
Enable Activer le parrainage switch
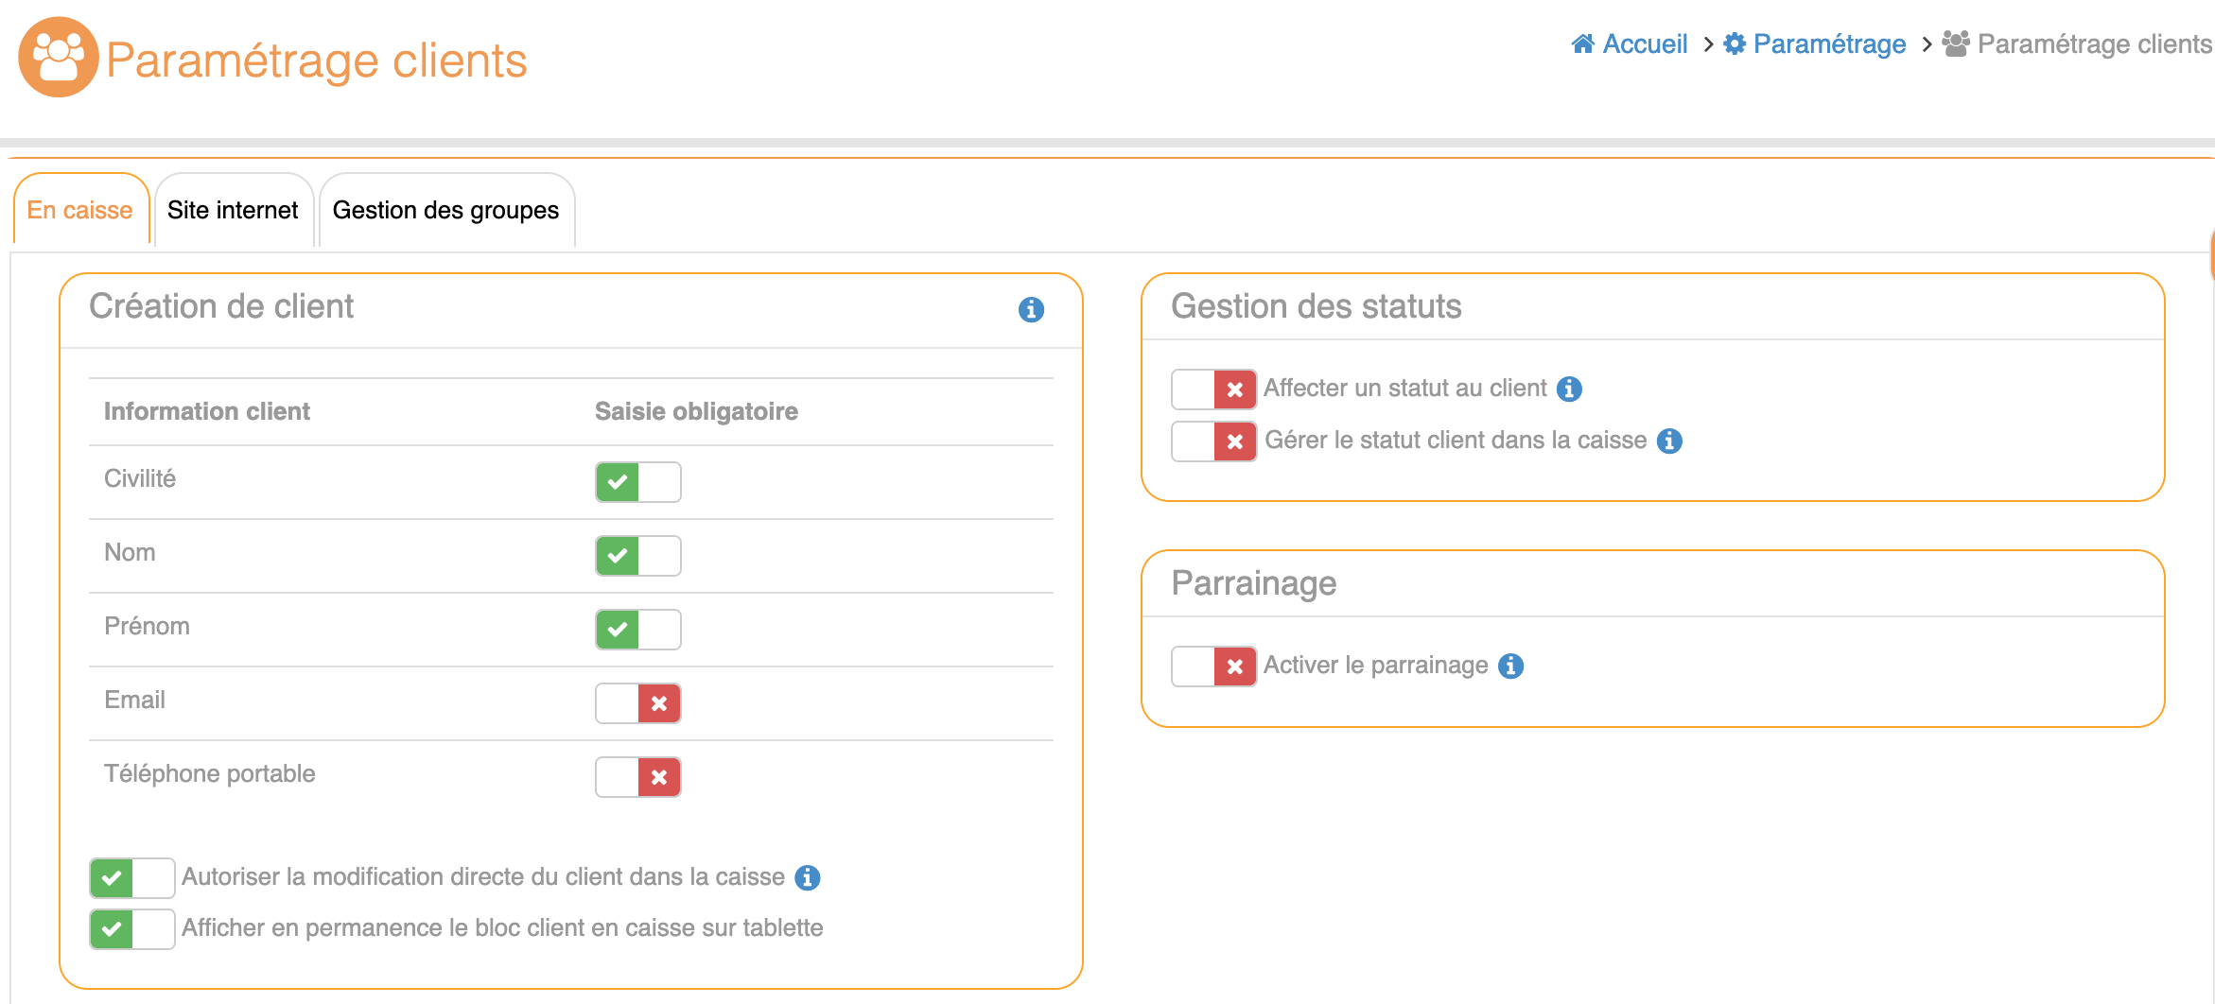tap(1213, 666)
